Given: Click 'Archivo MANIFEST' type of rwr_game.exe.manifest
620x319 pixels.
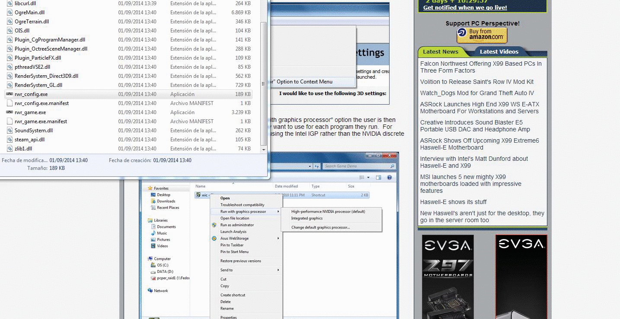Looking at the screenshot, I should pyautogui.click(x=192, y=121).
